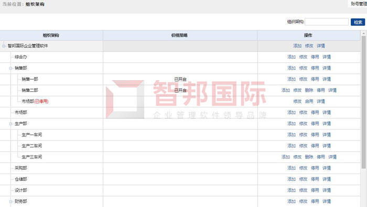Click 修改 in the 仓储部 row
Image resolution: width=367 pixels, height=207 pixels.
303,179
